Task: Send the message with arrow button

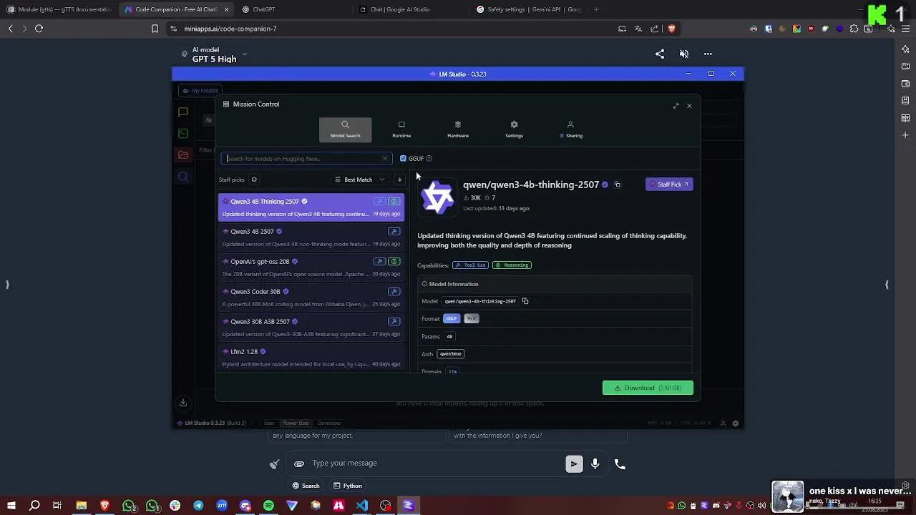Action: click(x=574, y=464)
